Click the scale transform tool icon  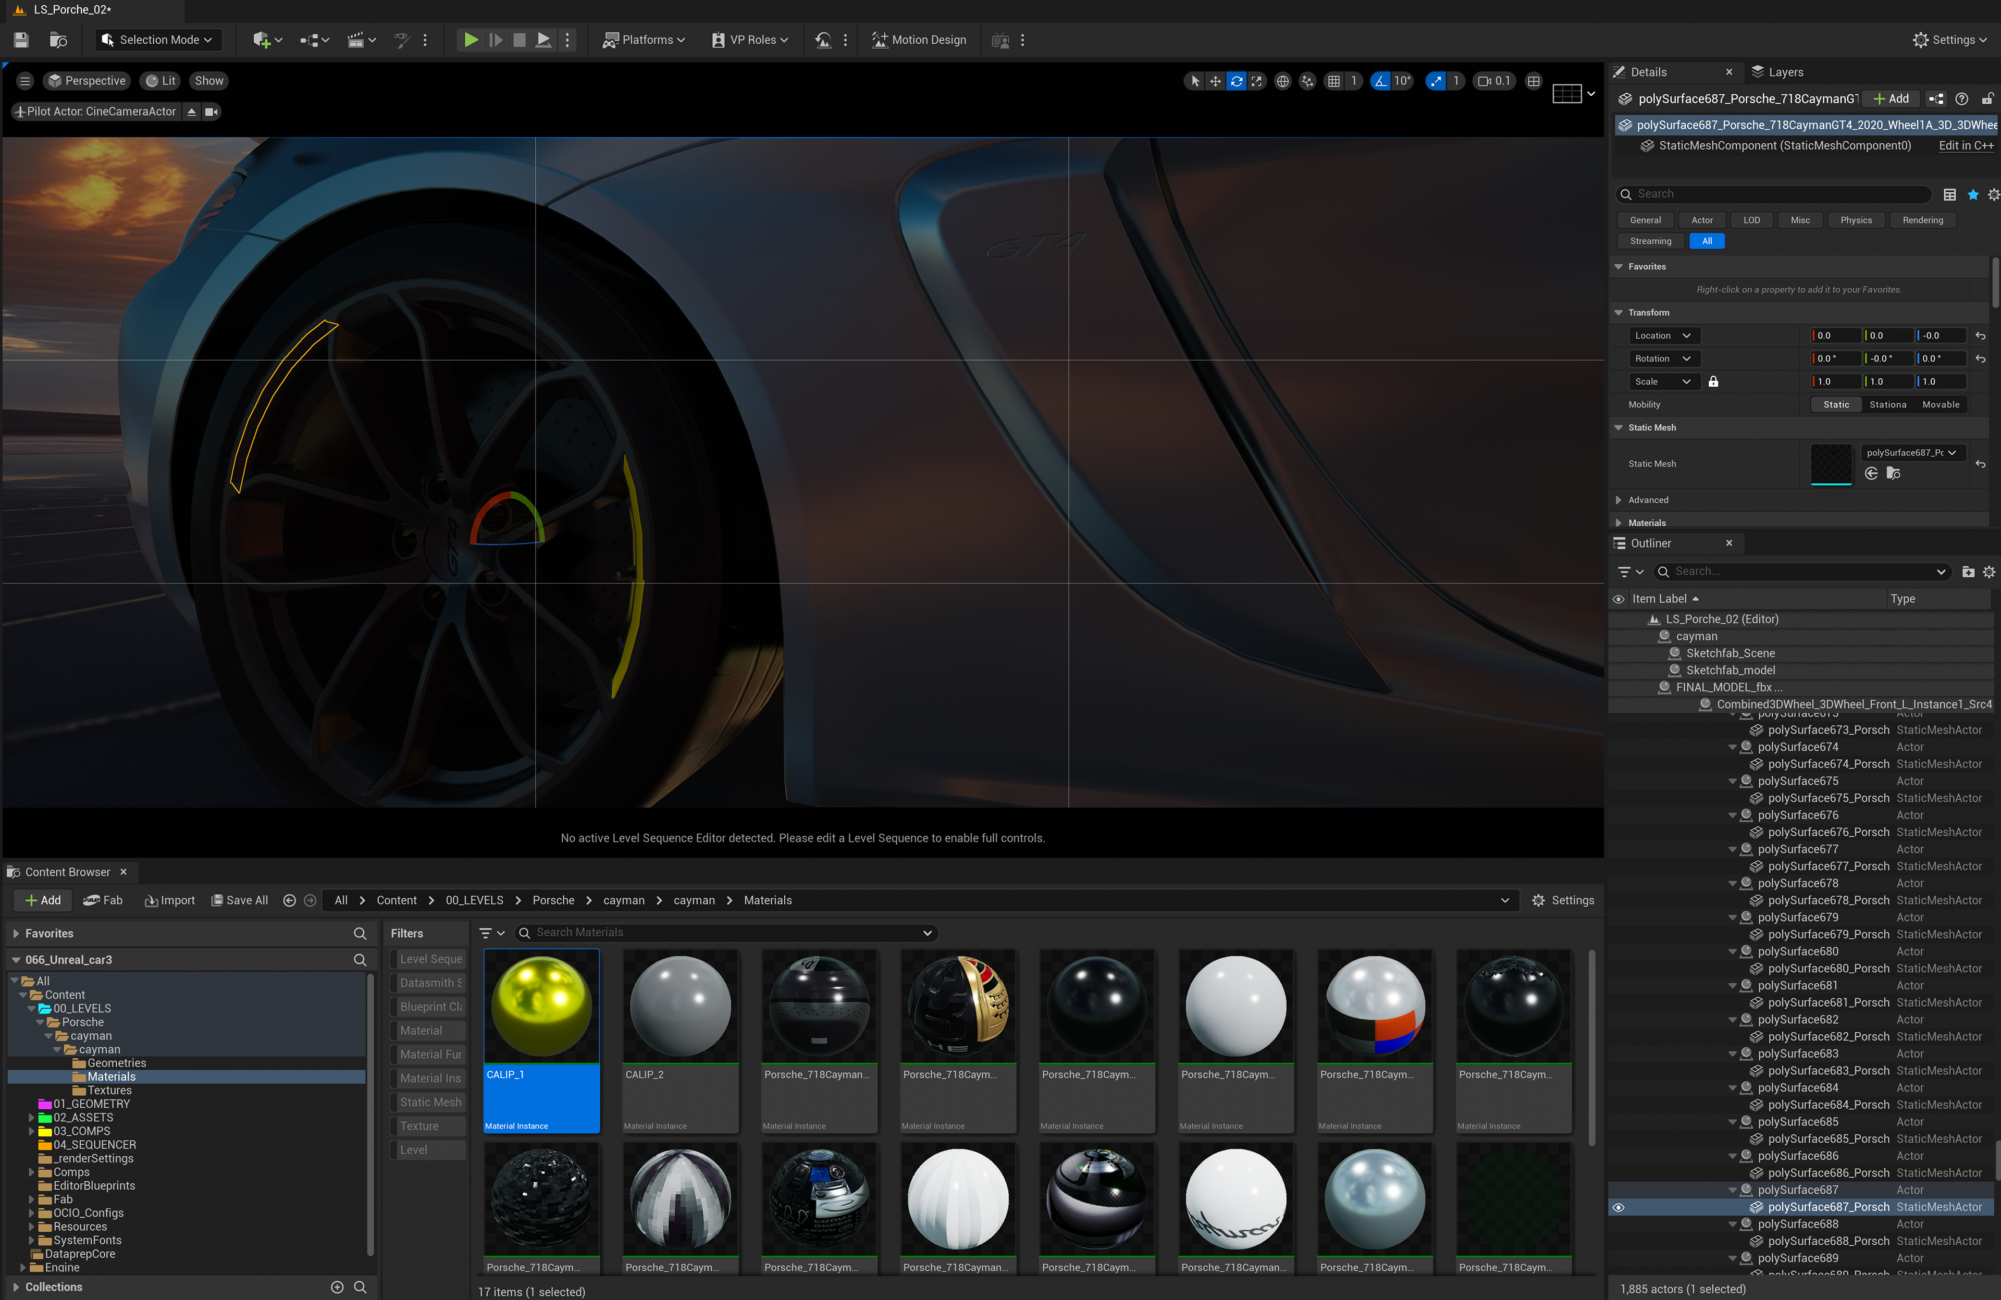click(1256, 82)
